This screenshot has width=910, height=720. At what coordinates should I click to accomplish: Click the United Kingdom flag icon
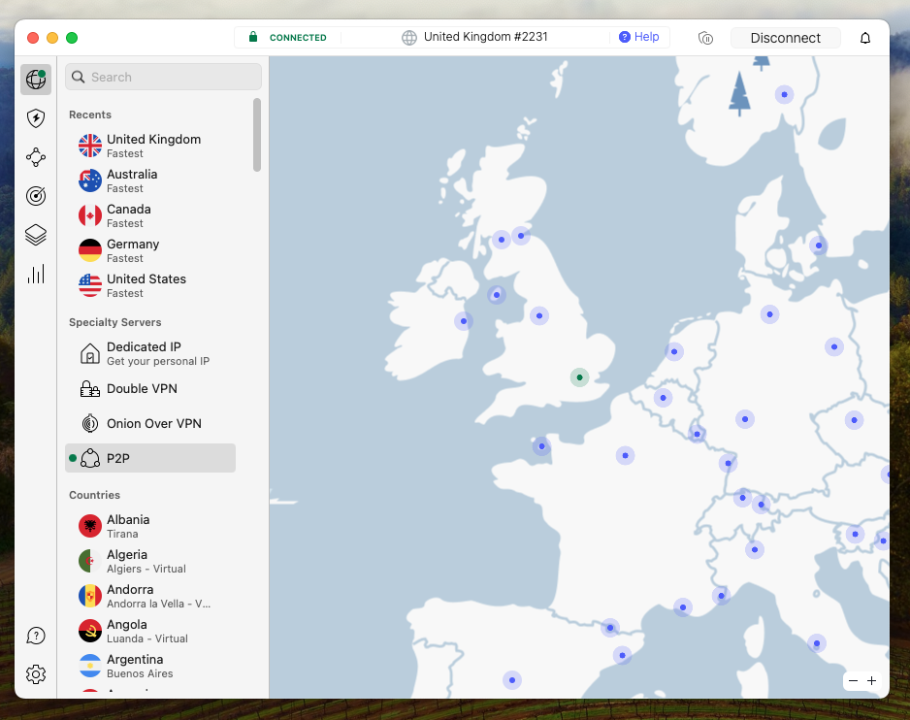click(90, 146)
